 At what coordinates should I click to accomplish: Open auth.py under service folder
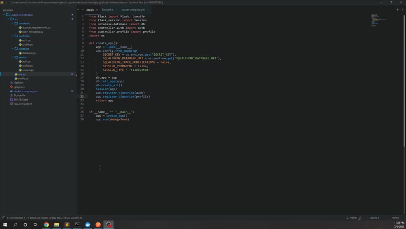point(26,62)
